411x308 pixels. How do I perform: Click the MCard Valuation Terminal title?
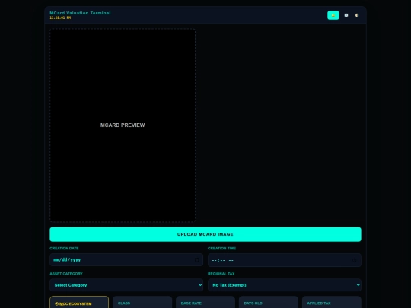[x=80, y=13]
